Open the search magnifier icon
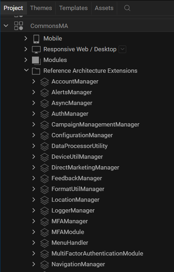This screenshot has width=174, height=272. [127, 8]
